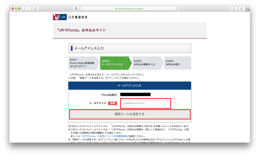Open a new tab with the plus button

click(248, 10)
